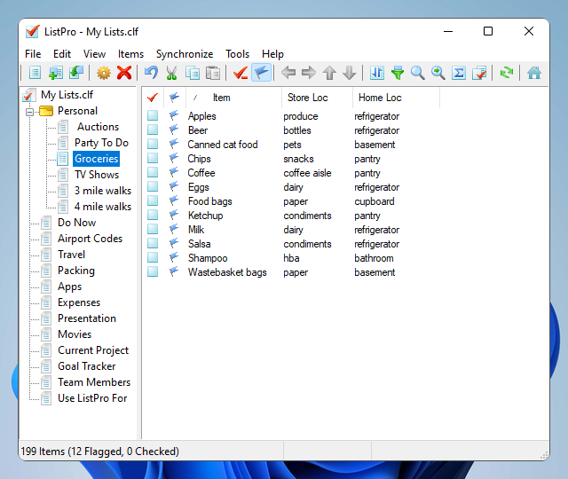
Task: Check the Milk checkbox
Action: pos(153,229)
